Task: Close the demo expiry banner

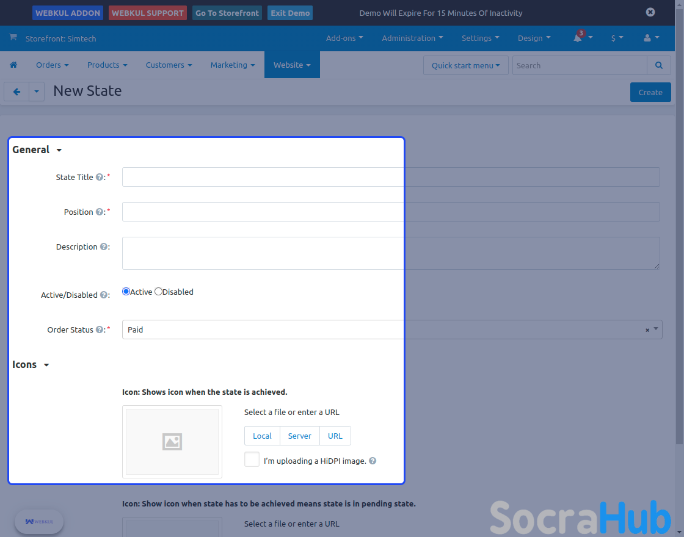Action: click(x=650, y=12)
